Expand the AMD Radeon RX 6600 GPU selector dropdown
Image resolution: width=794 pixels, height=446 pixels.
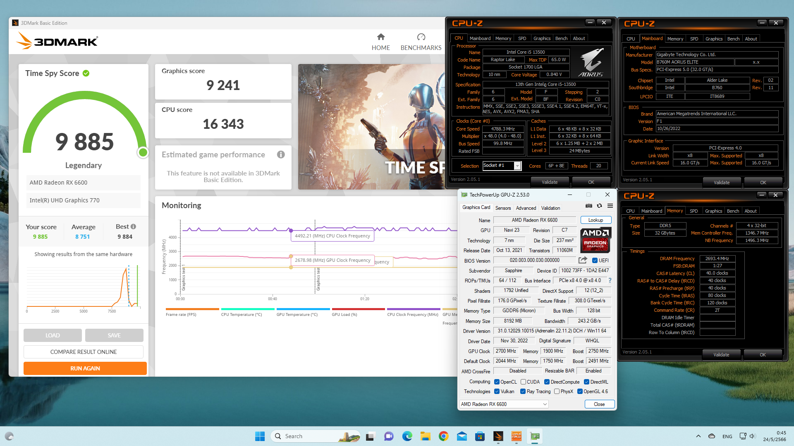[x=504, y=404]
